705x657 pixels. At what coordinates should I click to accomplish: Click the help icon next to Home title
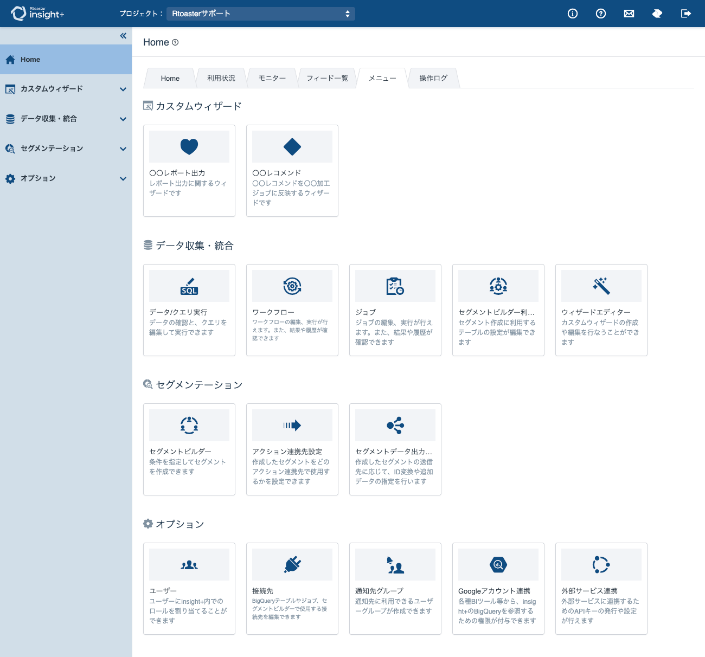point(175,42)
